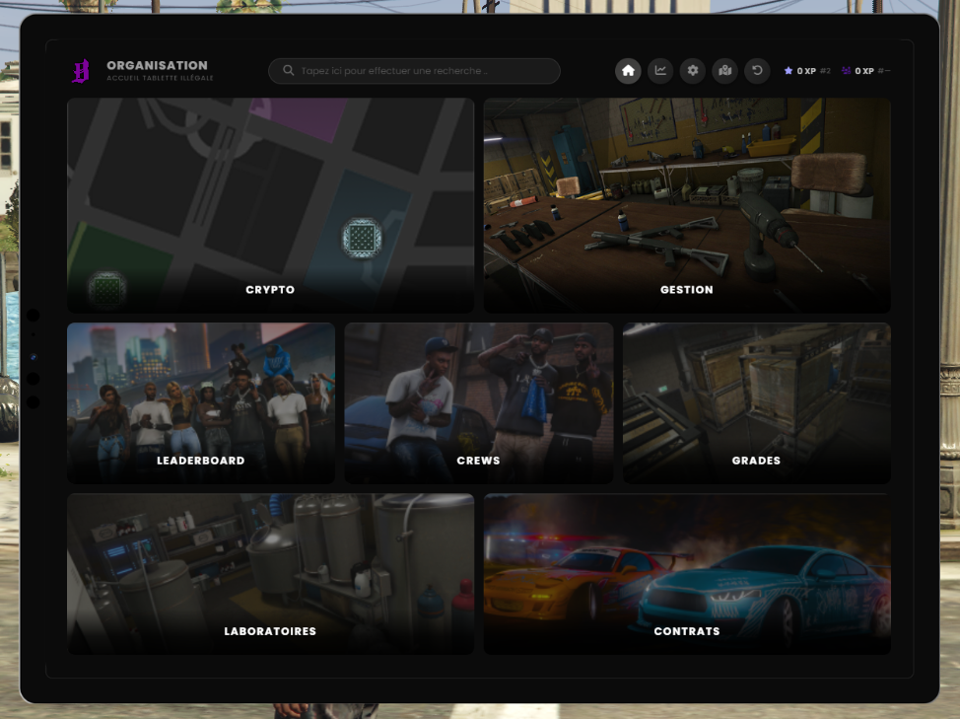This screenshot has width=960, height=719.
Task: Open the settings gear icon
Action: 693,71
